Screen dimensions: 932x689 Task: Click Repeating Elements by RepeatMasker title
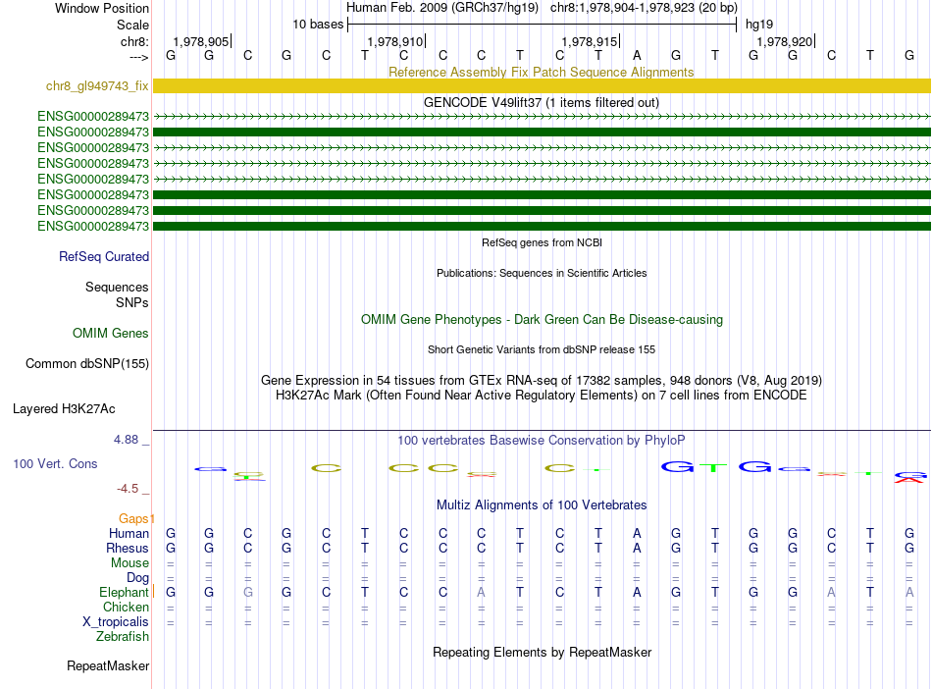(542, 652)
